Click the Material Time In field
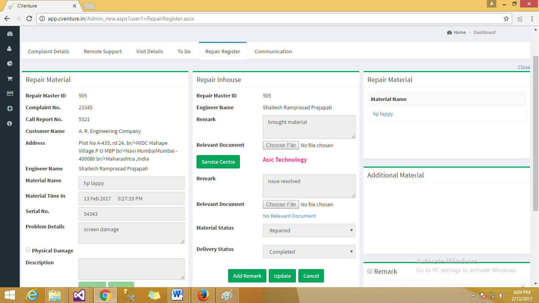 click(x=131, y=198)
